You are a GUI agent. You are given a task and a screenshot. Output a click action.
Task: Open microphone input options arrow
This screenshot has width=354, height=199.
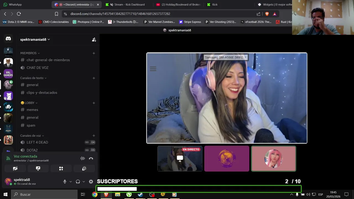pyautogui.click(x=71, y=182)
